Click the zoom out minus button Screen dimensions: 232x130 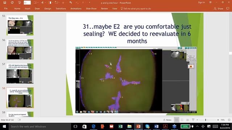pyautogui.click(x=197, y=120)
